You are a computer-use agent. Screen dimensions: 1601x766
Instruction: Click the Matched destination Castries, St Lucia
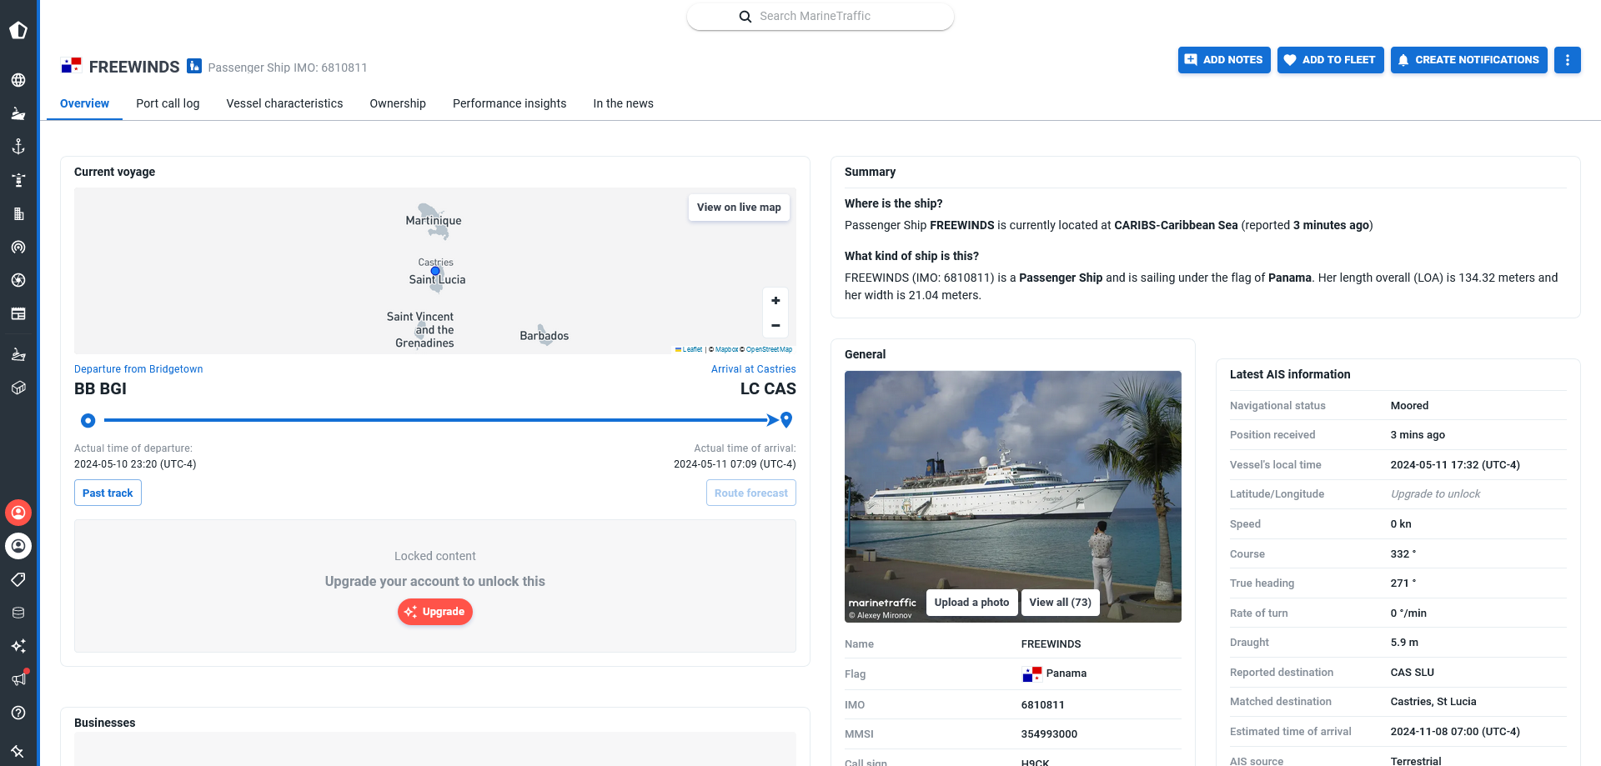pos(1433,702)
